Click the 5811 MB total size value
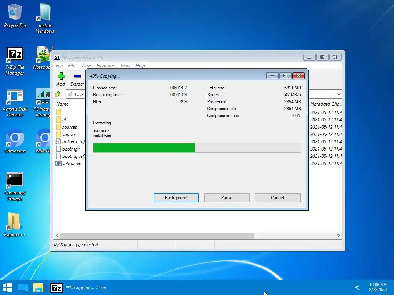Image resolution: width=394 pixels, height=295 pixels. 292,88
